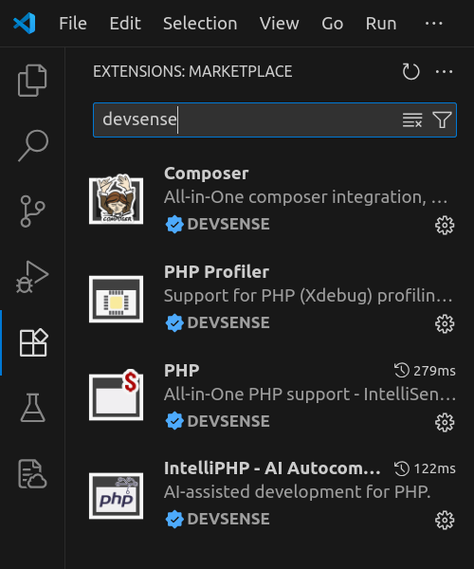Open the PHP extension by DEVSENSE
The image size is (474, 569).
(x=272, y=395)
